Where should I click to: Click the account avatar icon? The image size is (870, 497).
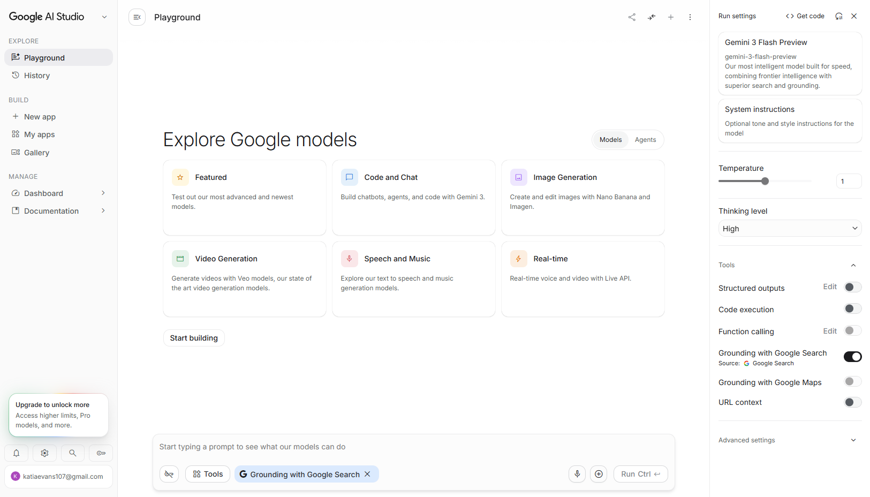click(x=16, y=476)
